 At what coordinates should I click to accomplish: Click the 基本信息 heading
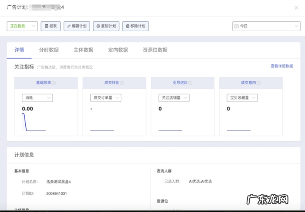coord(22,171)
